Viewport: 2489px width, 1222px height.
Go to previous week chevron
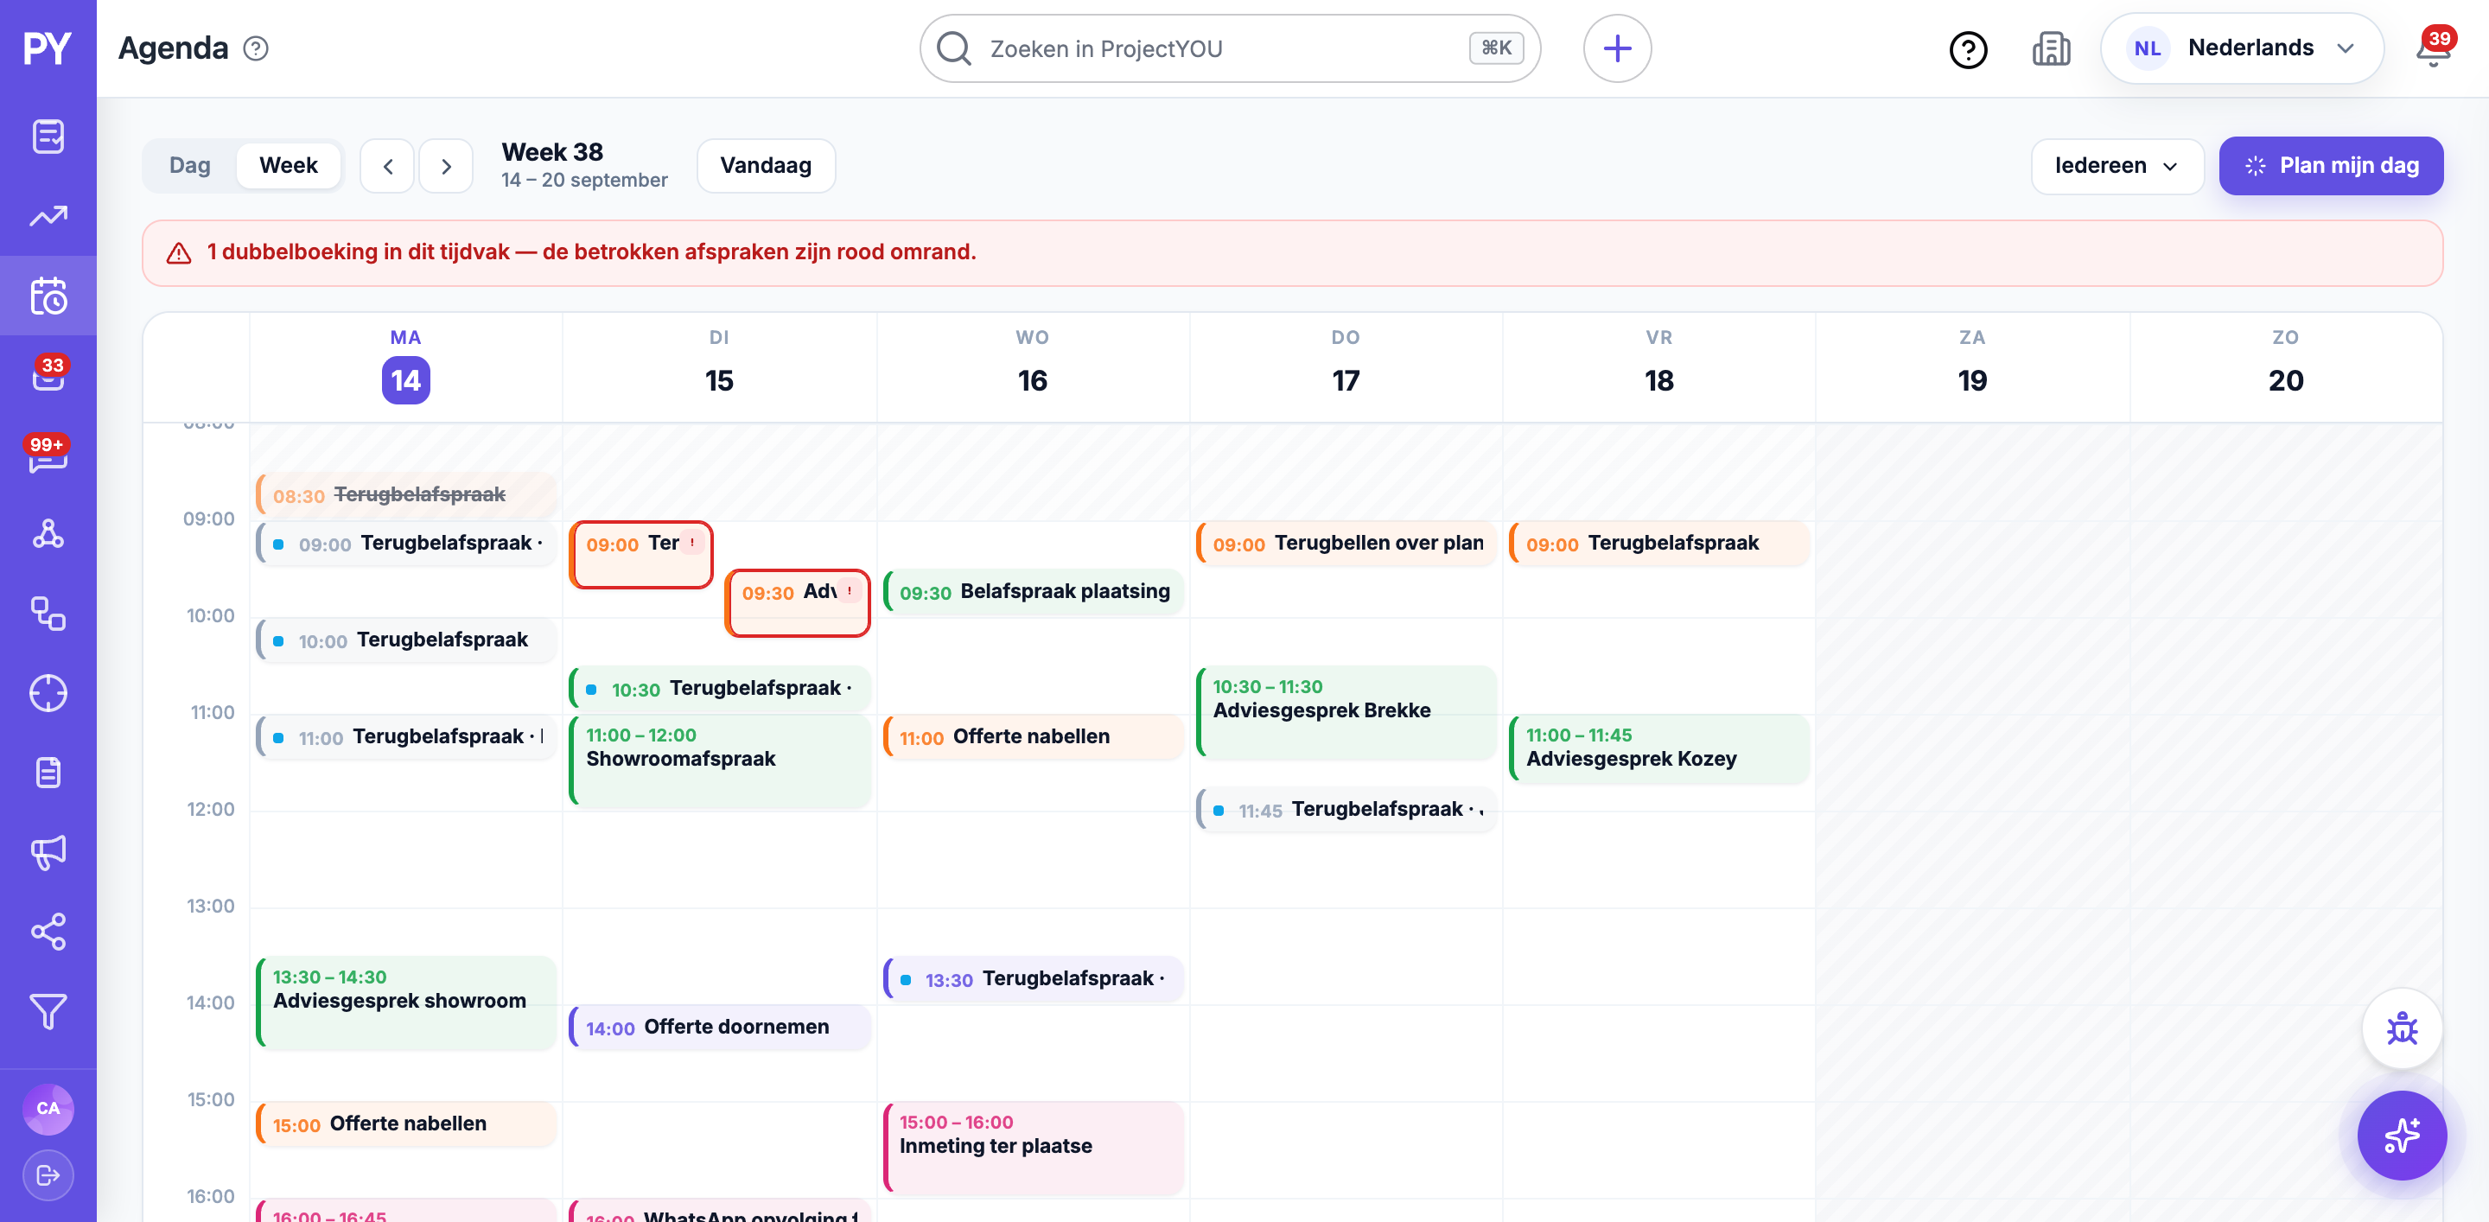tap(387, 166)
